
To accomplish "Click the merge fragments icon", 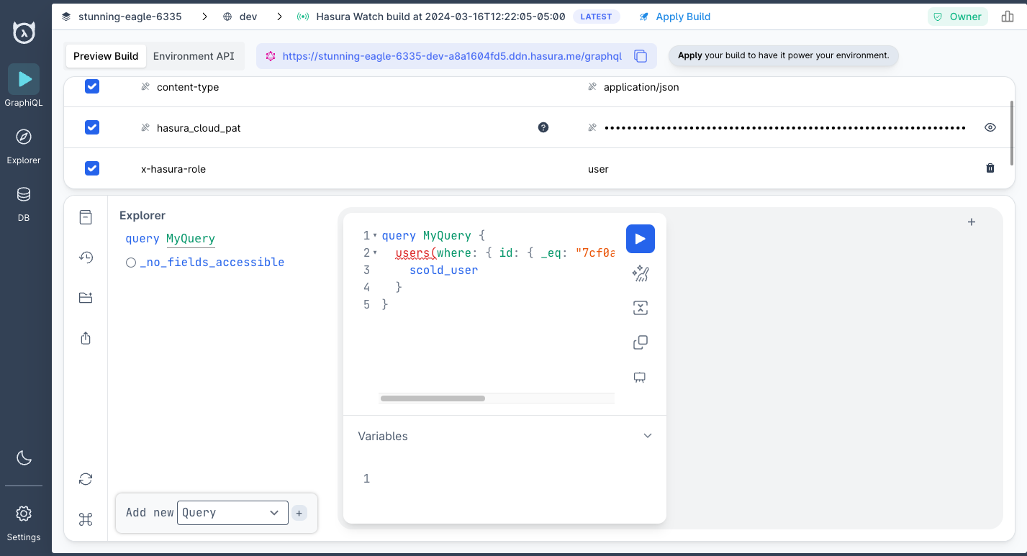I will point(641,308).
